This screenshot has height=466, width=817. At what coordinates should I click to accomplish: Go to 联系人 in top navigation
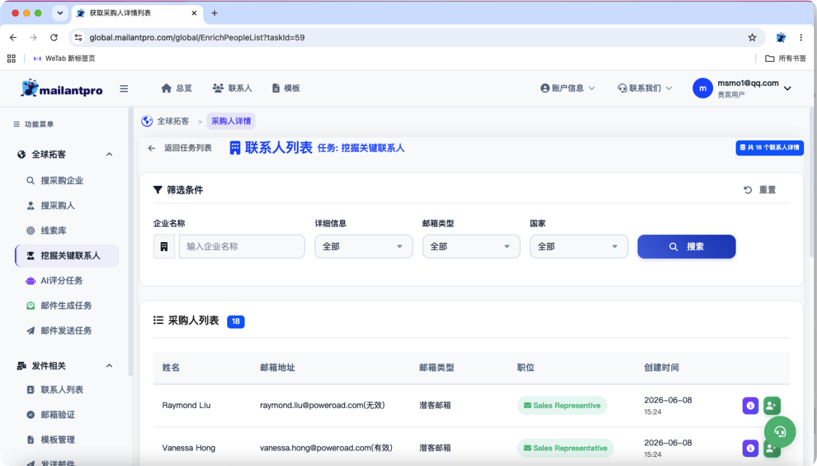tap(232, 88)
